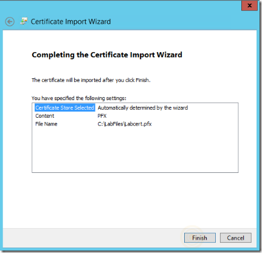Click the Finish button

pyautogui.click(x=200, y=238)
